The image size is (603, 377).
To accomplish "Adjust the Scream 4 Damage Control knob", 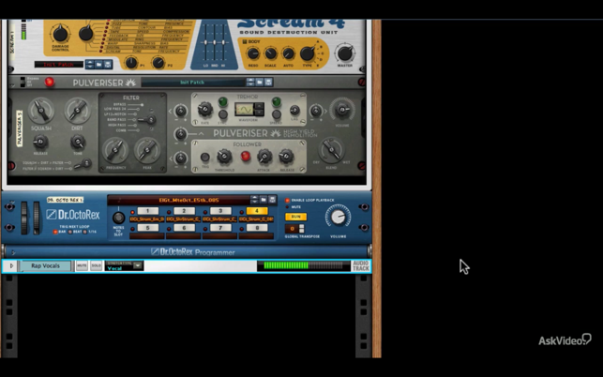I will coord(60,34).
